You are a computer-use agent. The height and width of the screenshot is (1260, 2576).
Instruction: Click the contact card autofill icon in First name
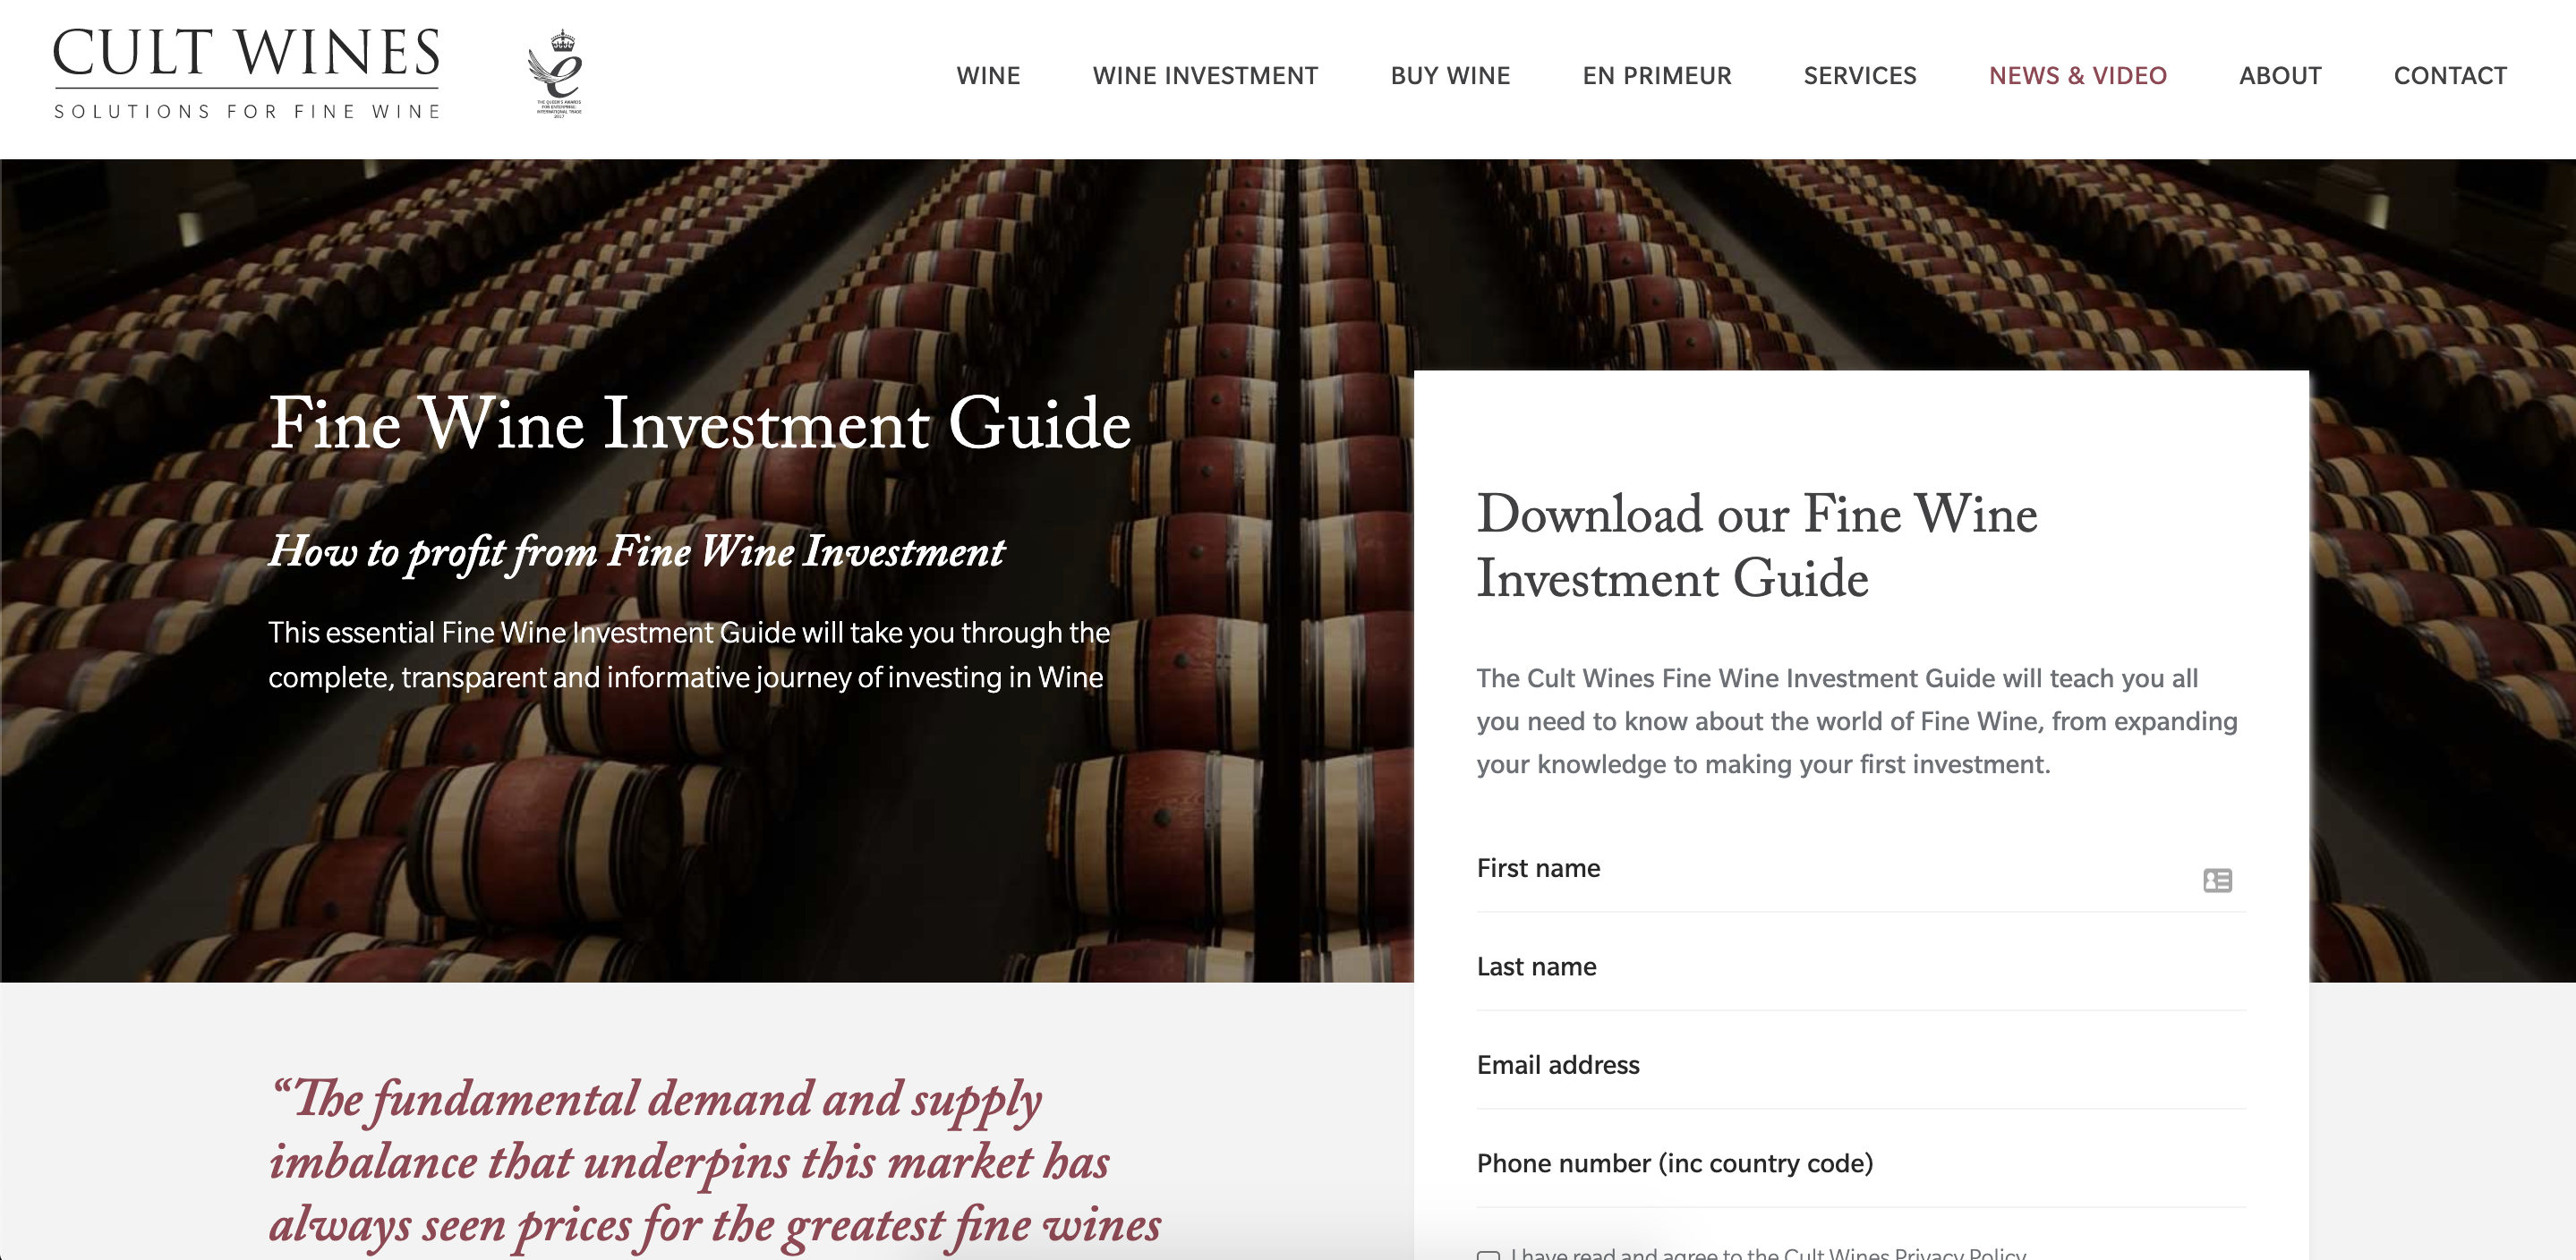(x=2217, y=880)
